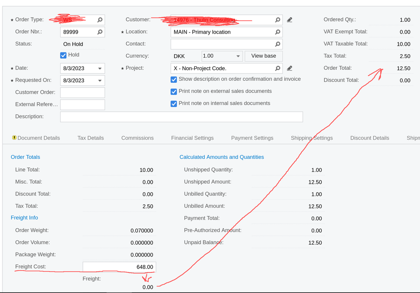Edit project with pencil icon

290,68
